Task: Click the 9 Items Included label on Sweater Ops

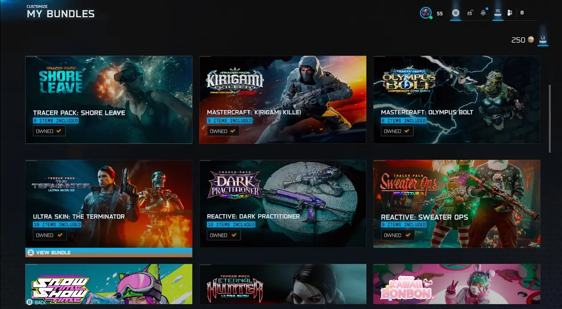Action: (404, 224)
